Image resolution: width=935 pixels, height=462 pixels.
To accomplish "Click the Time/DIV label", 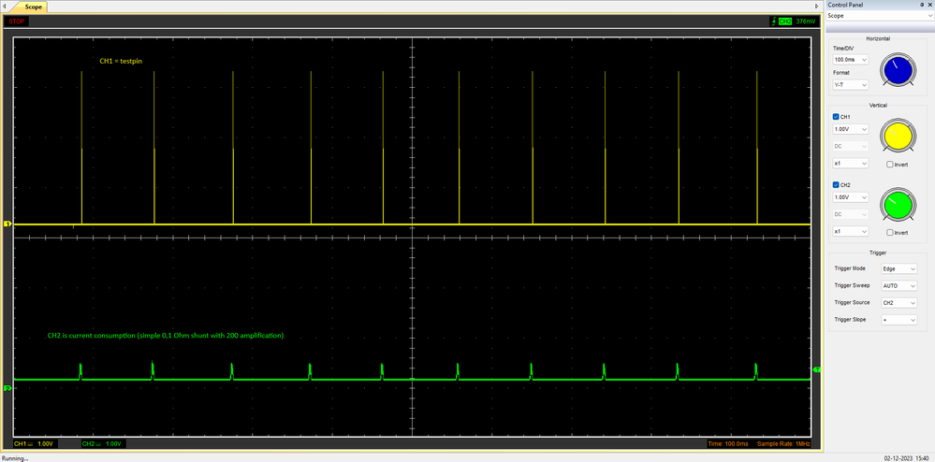I will click(x=843, y=48).
